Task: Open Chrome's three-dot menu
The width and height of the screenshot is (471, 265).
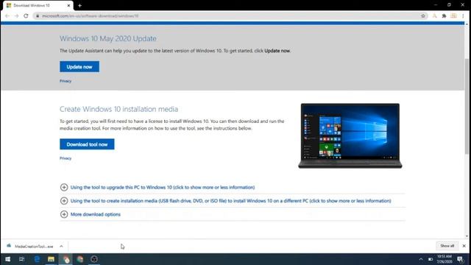Action: point(463,15)
